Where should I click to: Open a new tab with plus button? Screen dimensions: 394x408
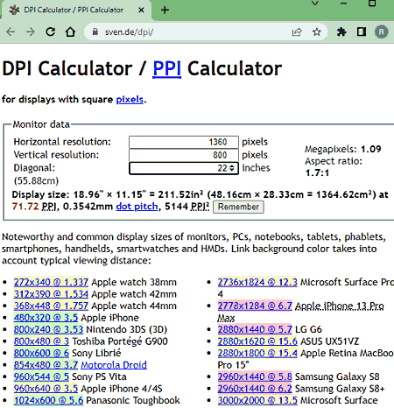click(165, 10)
